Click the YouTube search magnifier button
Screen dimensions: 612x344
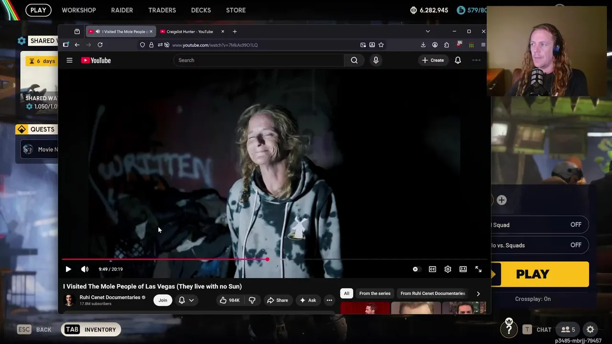click(x=354, y=60)
